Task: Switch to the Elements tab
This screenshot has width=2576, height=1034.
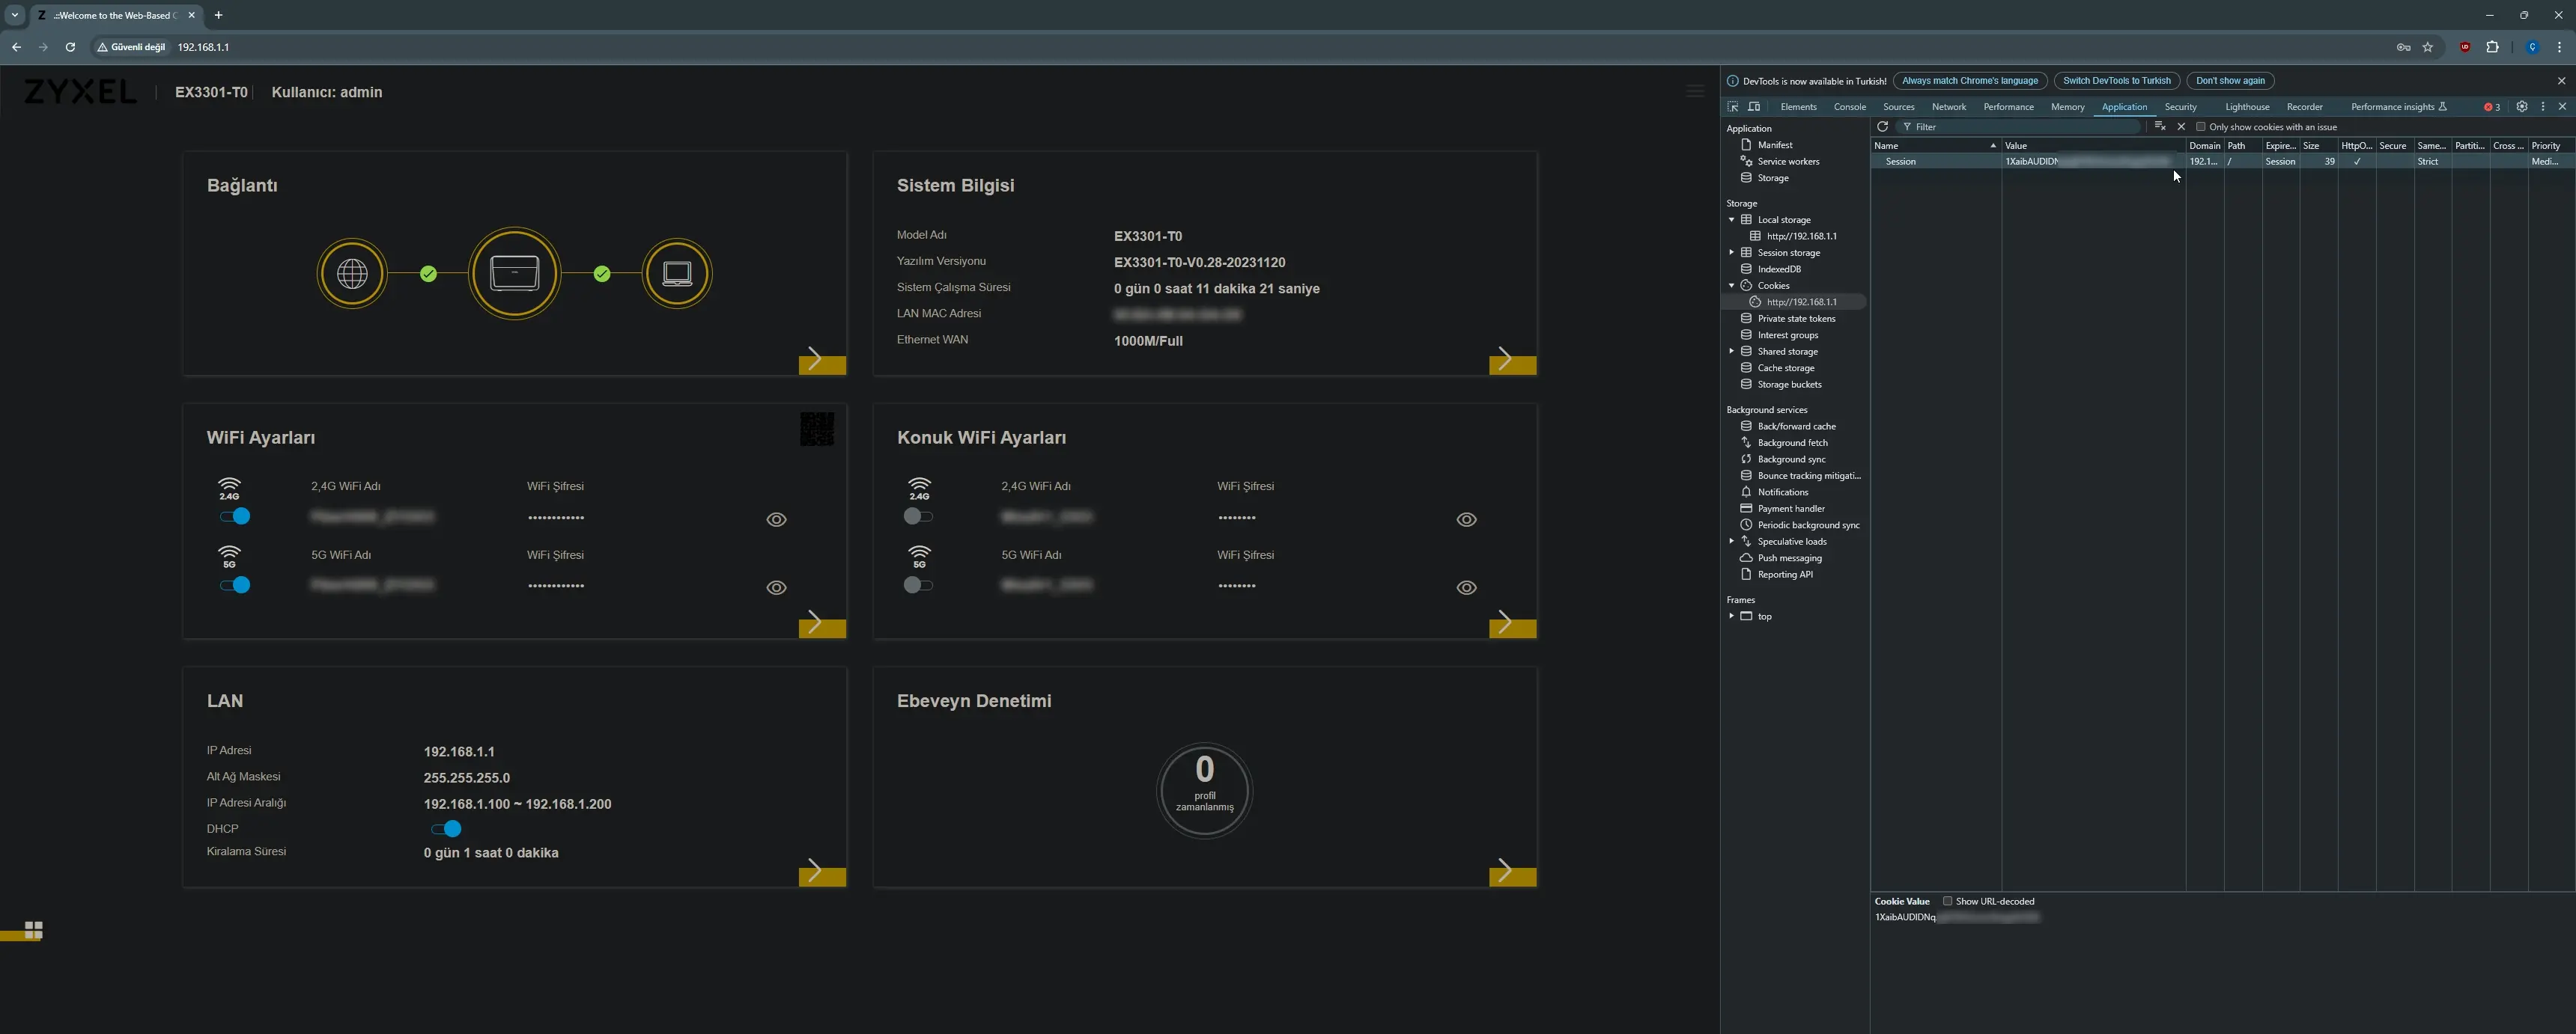Action: click(1798, 107)
